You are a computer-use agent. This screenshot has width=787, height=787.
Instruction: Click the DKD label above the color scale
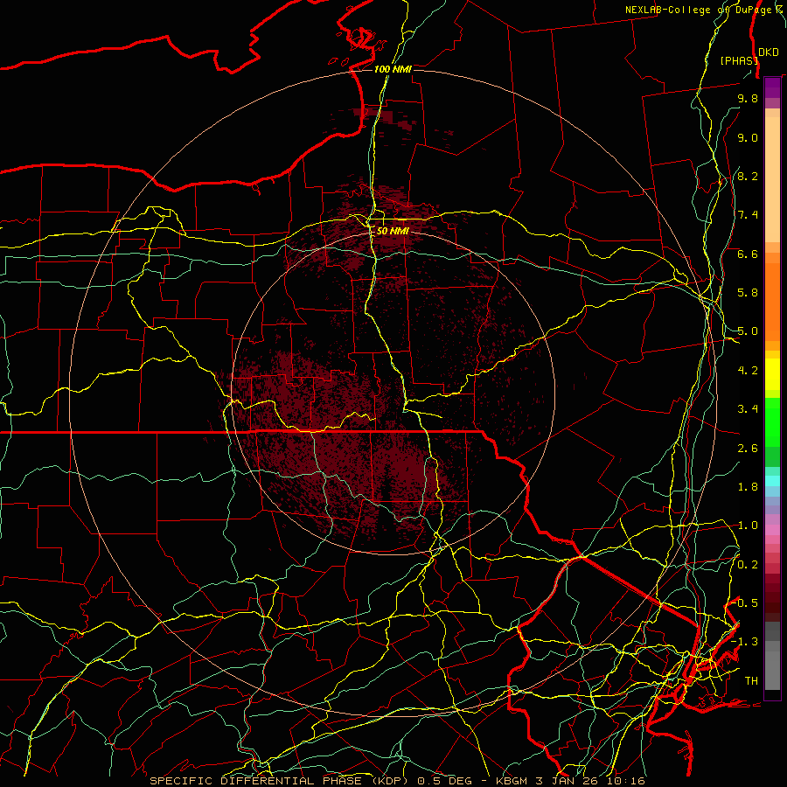[768, 52]
